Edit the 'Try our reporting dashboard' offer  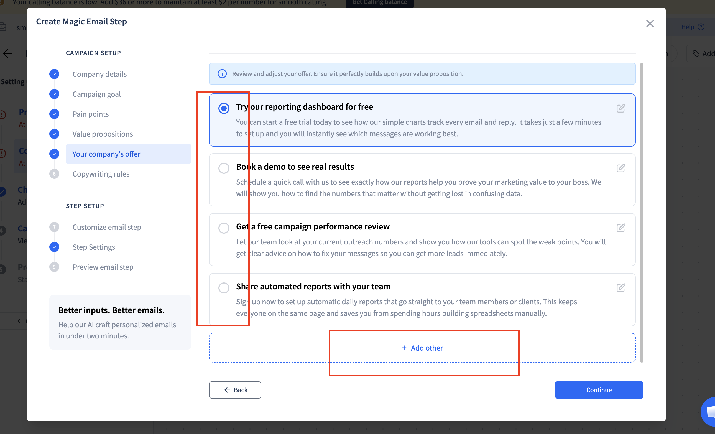click(620, 108)
